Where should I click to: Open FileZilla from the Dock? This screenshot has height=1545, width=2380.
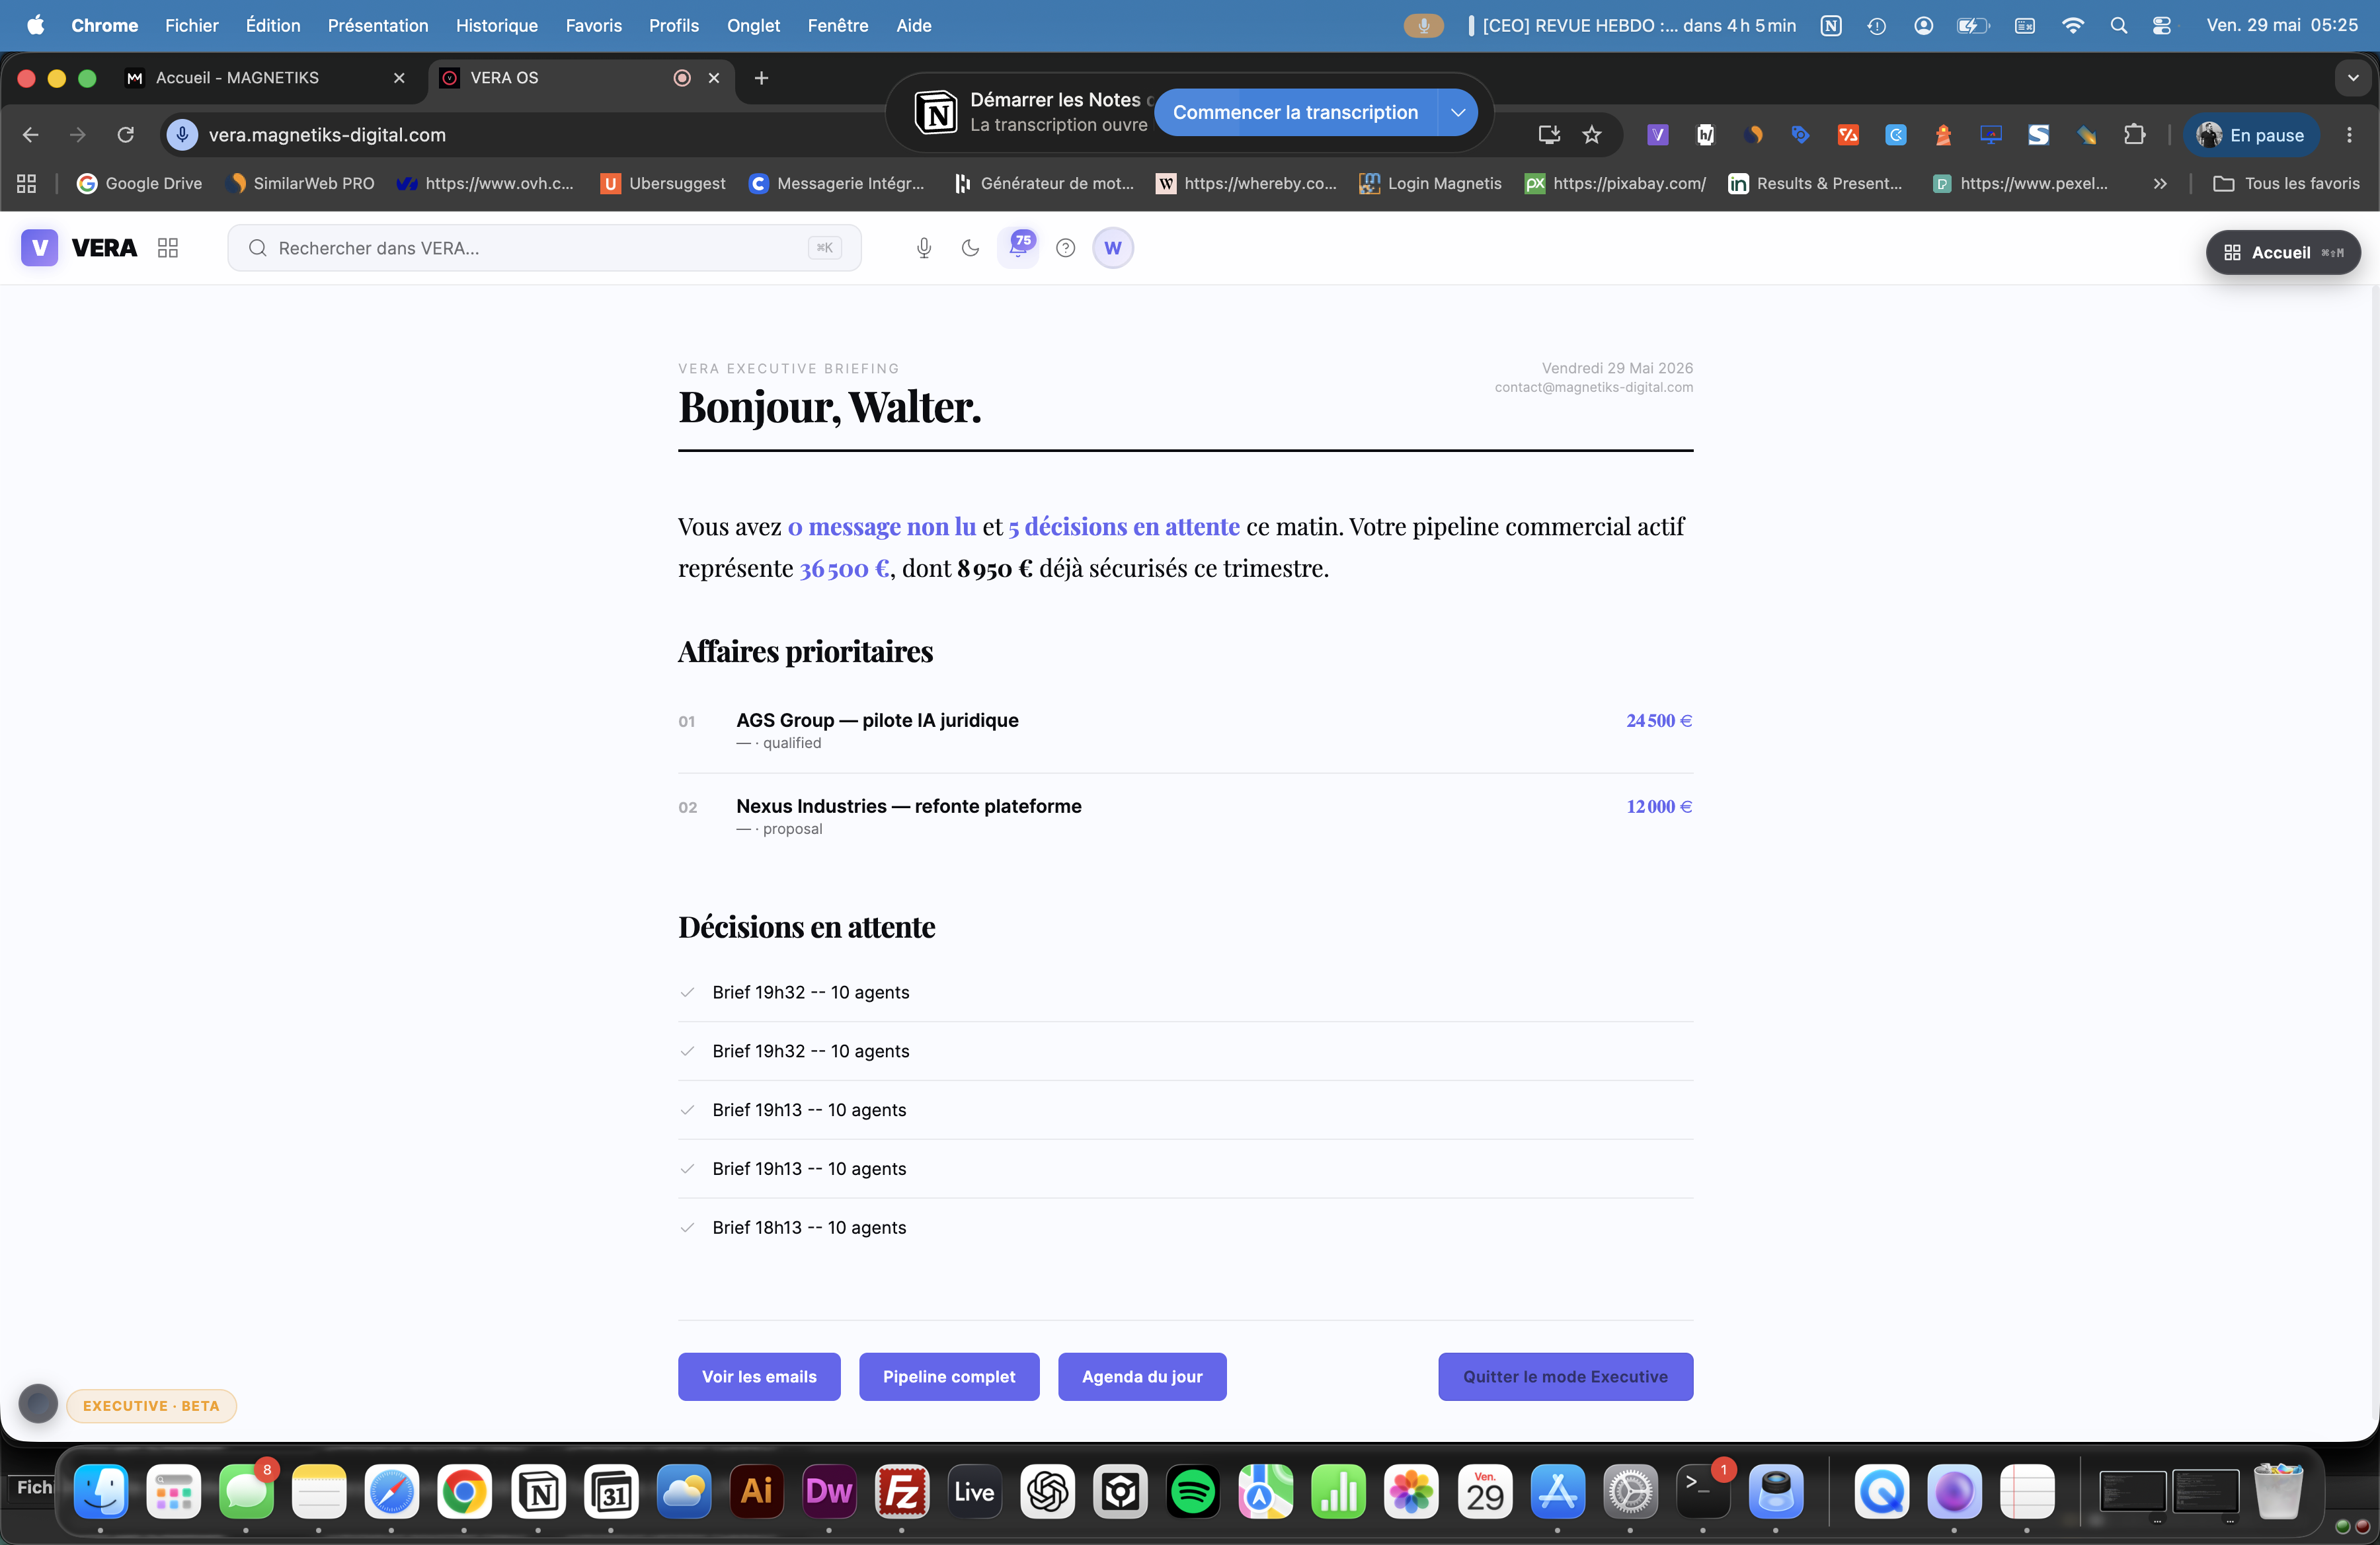(902, 1492)
